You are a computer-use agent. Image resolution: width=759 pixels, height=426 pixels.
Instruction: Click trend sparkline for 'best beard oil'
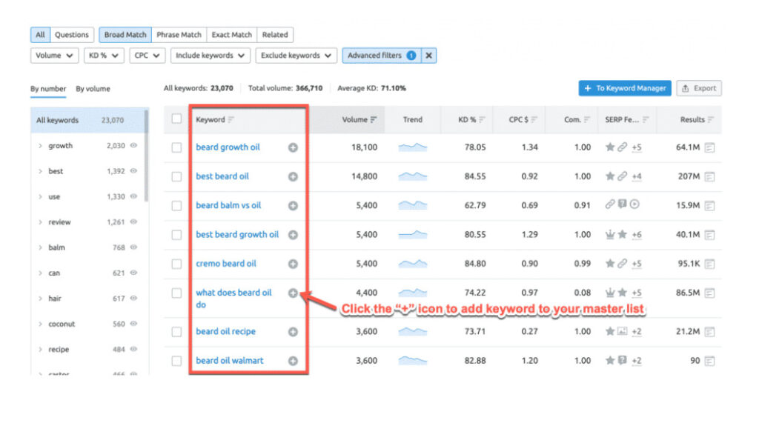(413, 176)
